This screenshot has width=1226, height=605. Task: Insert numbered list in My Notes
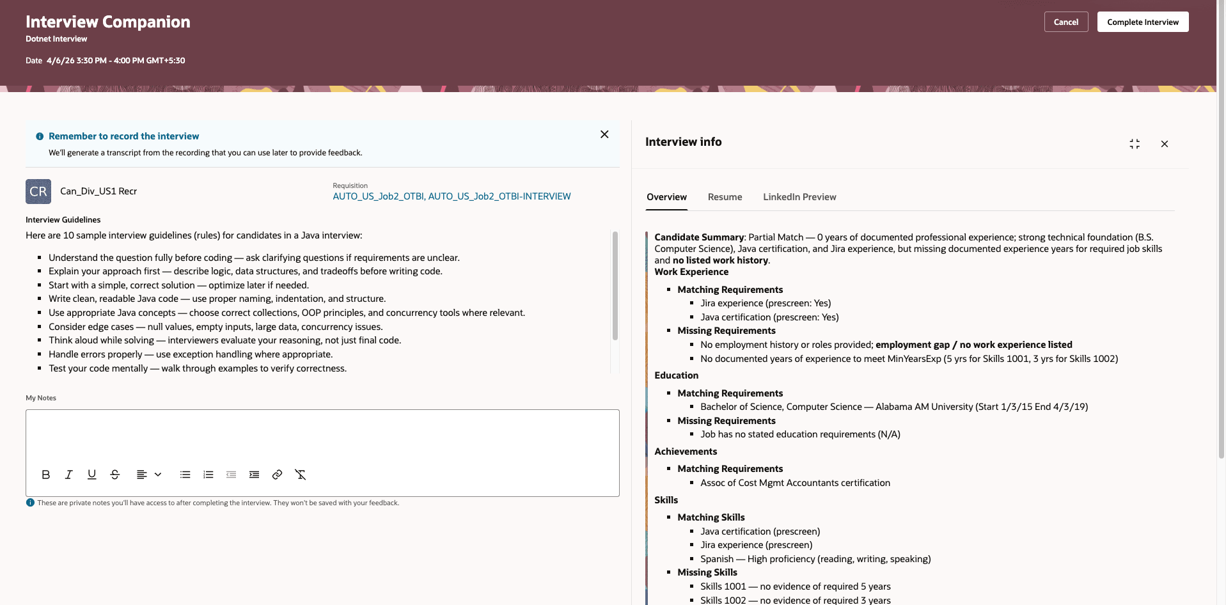tap(208, 475)
